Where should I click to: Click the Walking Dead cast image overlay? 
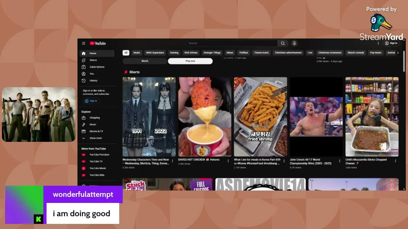pos(39,114)
